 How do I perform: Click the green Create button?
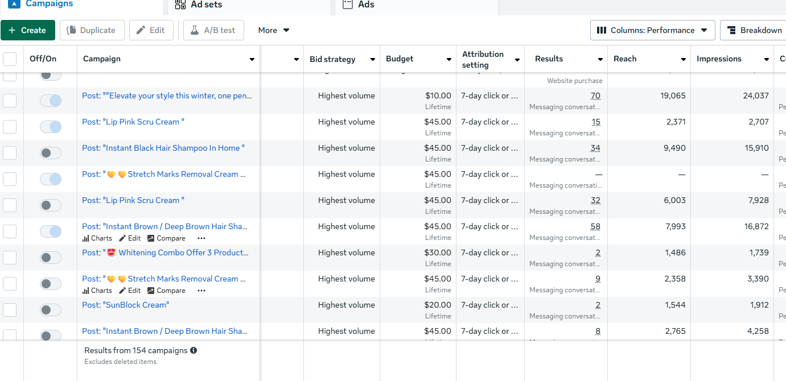point(27,30)
